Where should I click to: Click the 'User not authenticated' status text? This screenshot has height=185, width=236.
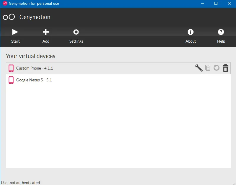(x=20, y=183)
